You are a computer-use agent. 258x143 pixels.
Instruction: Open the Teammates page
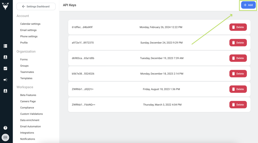tap(27, 72)
